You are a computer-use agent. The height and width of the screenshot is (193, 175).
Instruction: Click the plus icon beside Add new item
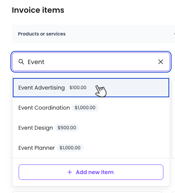click(x=70, y=172)
